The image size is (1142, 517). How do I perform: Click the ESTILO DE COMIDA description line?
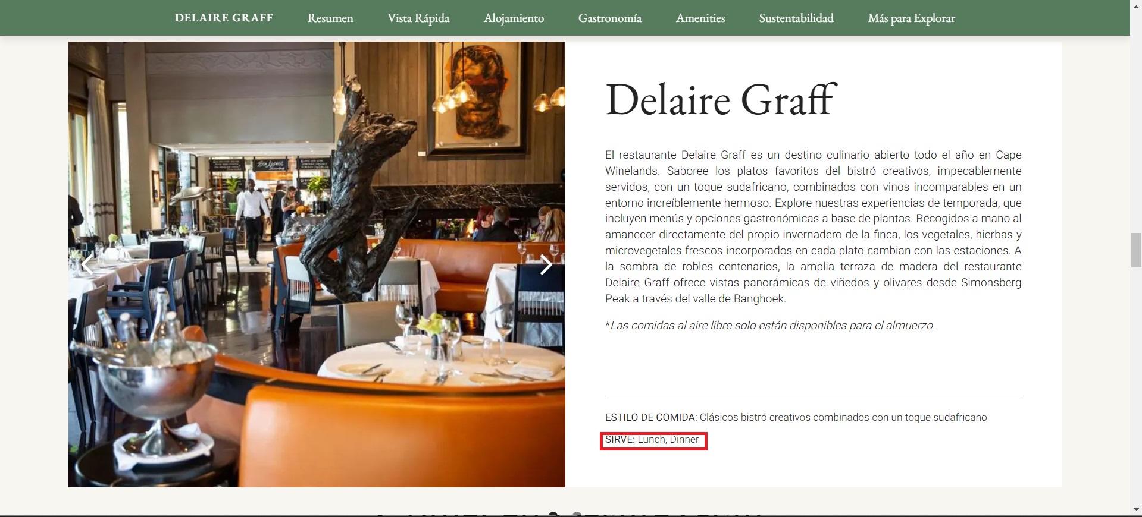point(796,417)
